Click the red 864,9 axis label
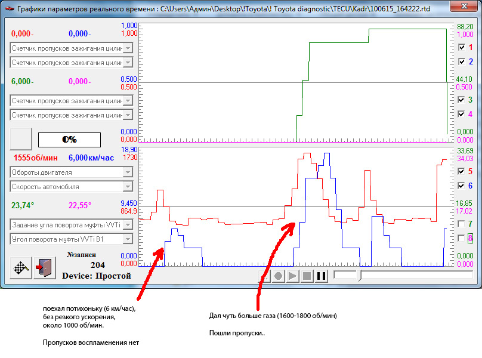 coord(129,211)
